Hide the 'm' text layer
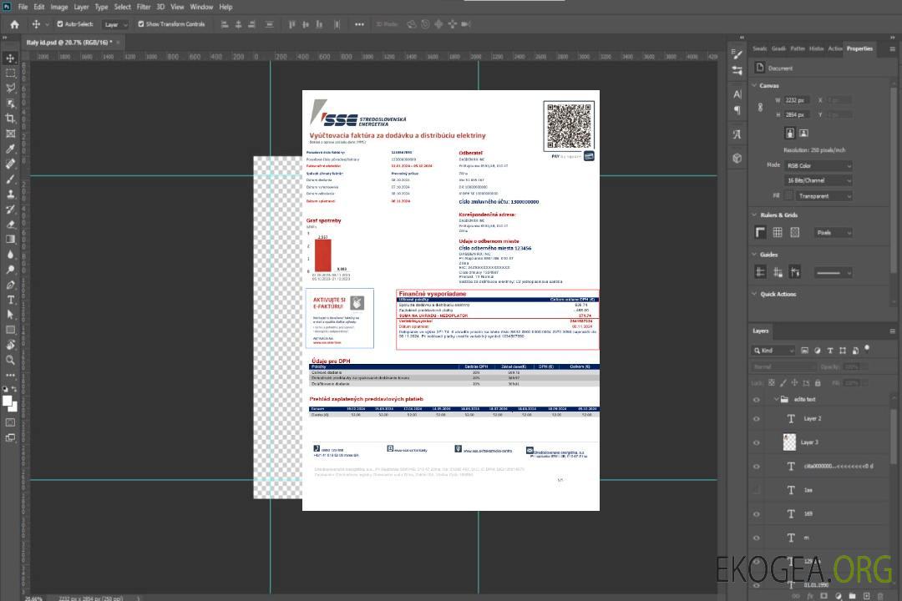 (757, 538)
